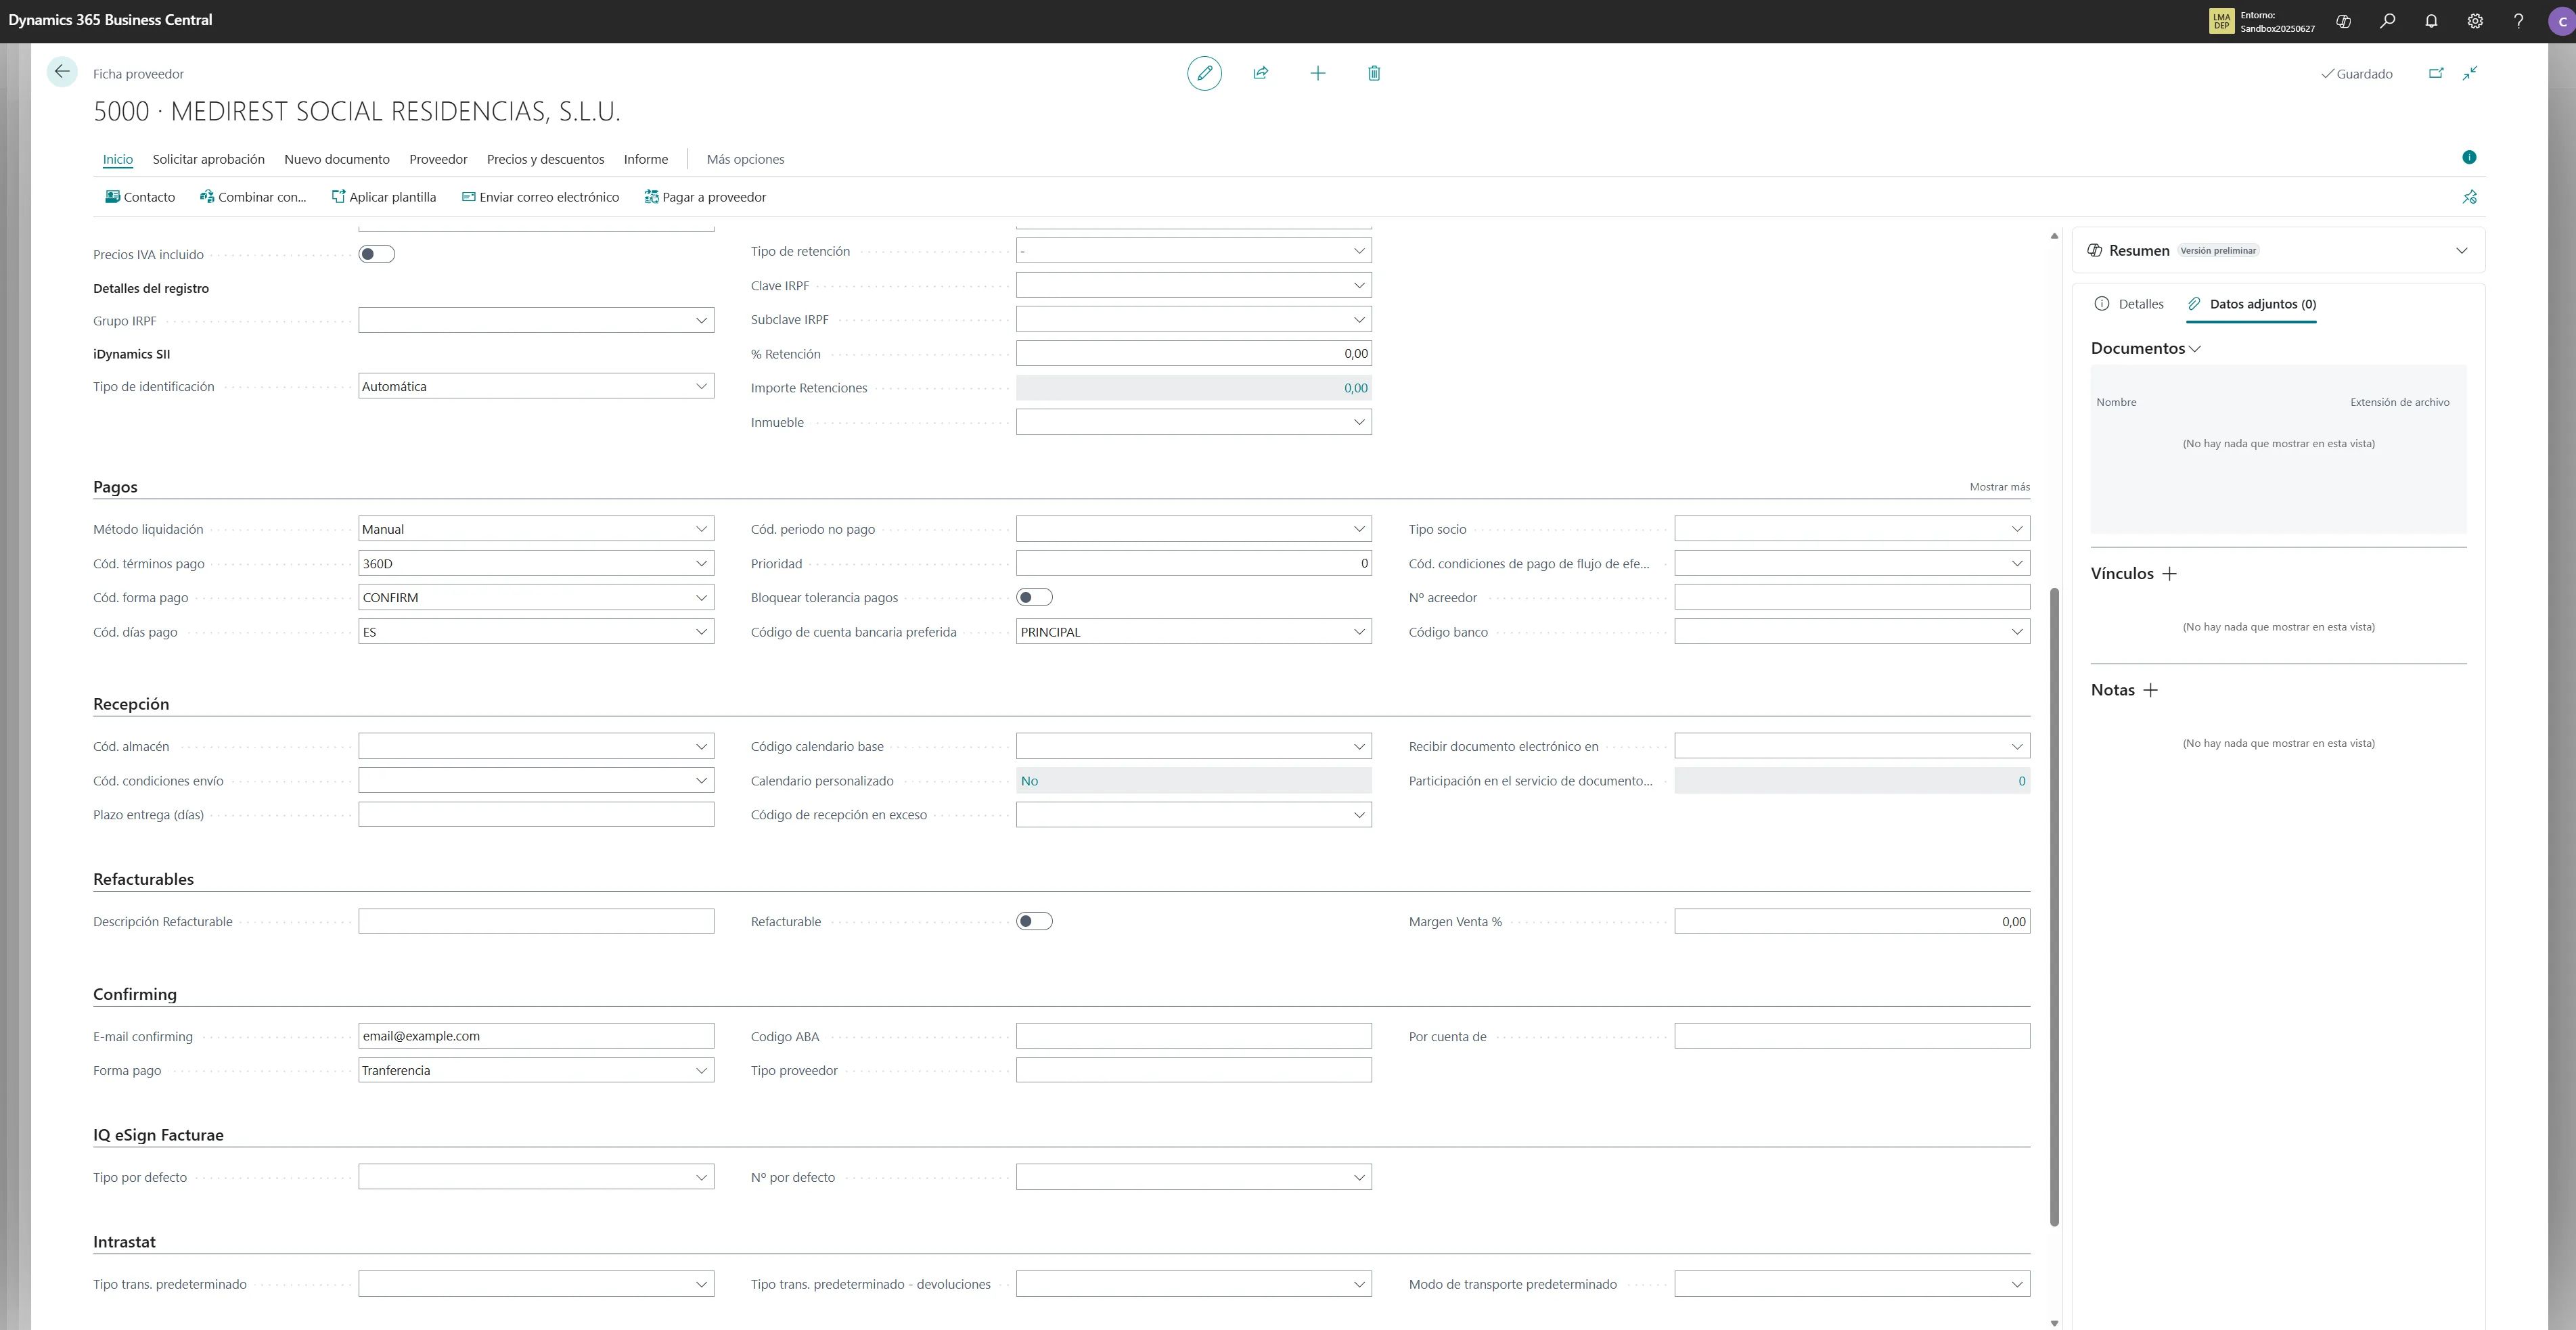Image resolution: width=2576 pixels, height=1330 pixels.
Task: Click the LMA DEP environment badge
Action: tap(2221, 21)
